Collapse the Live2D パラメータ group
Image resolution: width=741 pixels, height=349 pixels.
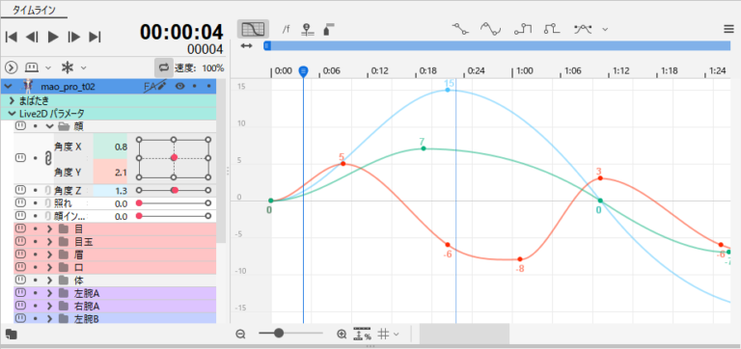point(12,114)
